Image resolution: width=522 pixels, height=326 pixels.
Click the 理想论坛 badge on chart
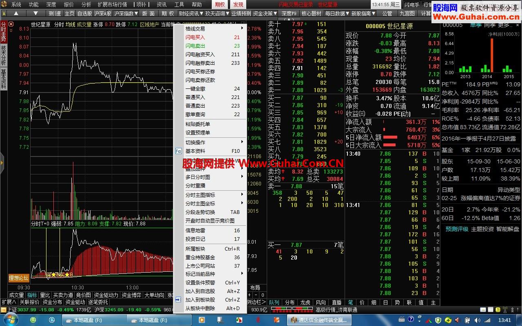19,278
